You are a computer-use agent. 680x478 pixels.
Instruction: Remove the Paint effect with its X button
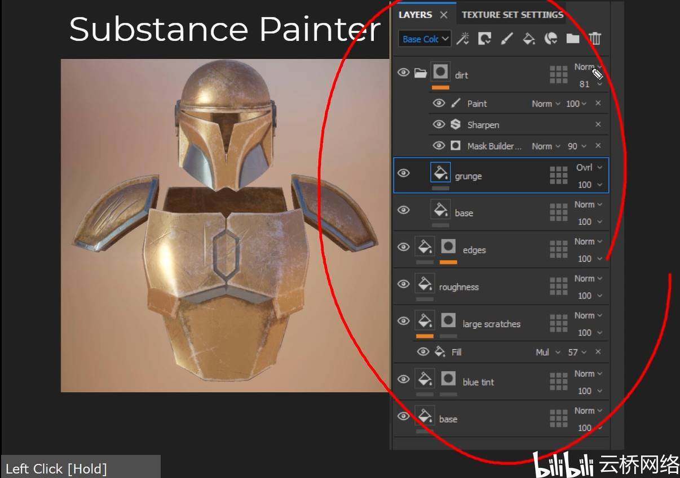coord(598,103)
